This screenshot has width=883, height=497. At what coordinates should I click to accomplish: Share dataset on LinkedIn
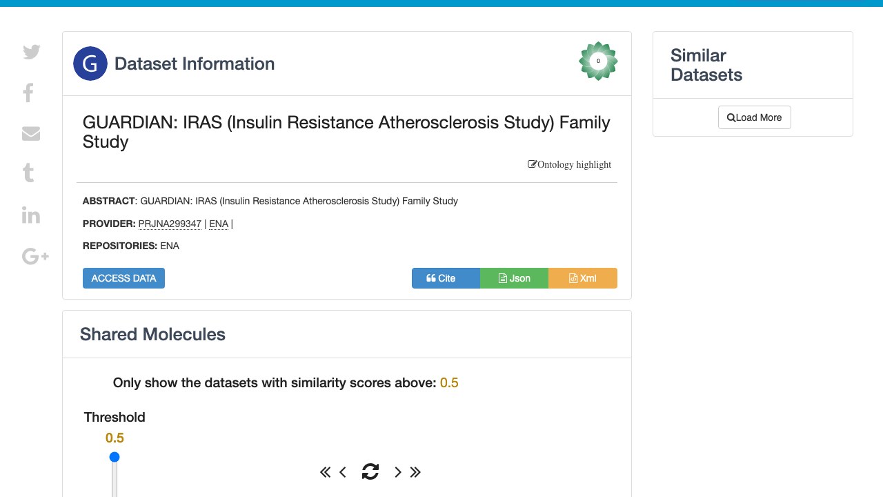(31, 215)
